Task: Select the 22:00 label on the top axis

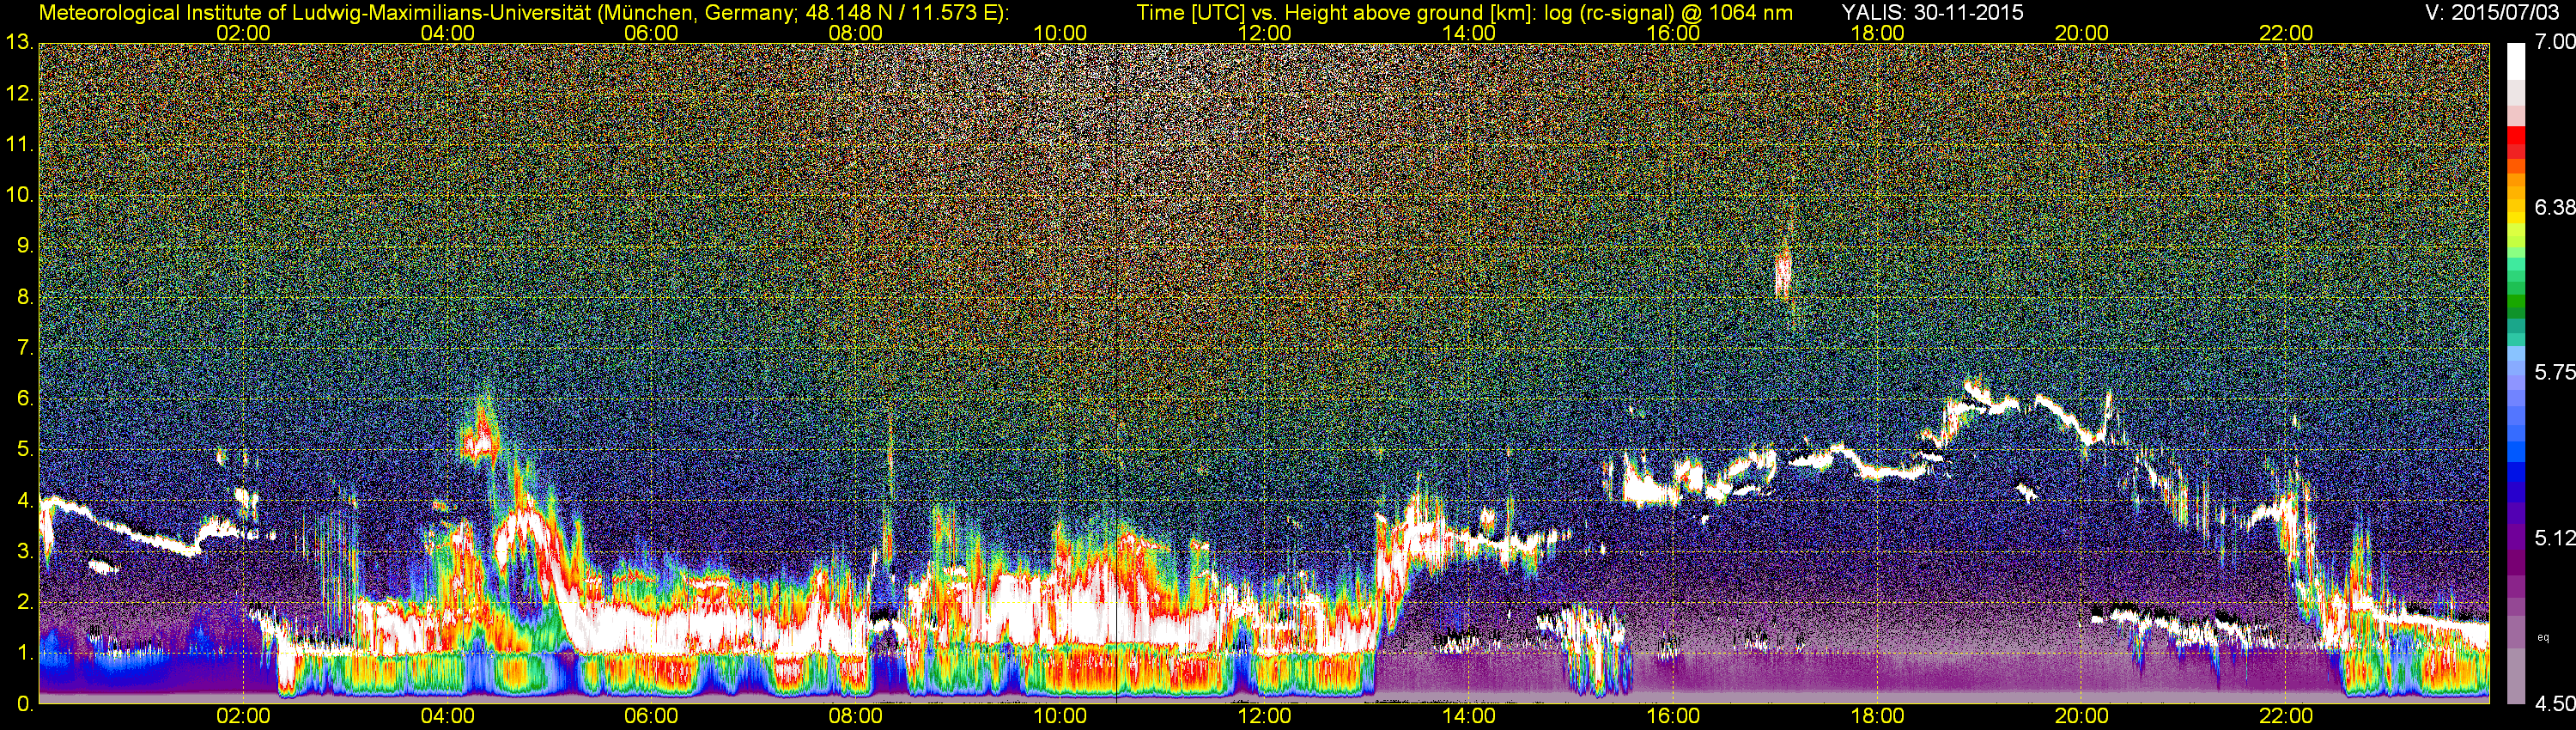Action: click(x=2287, y=33)
